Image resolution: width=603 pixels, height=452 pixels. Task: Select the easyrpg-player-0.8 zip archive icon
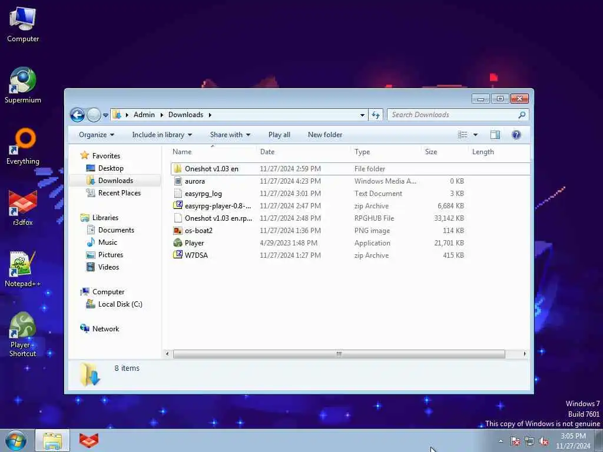178,205
